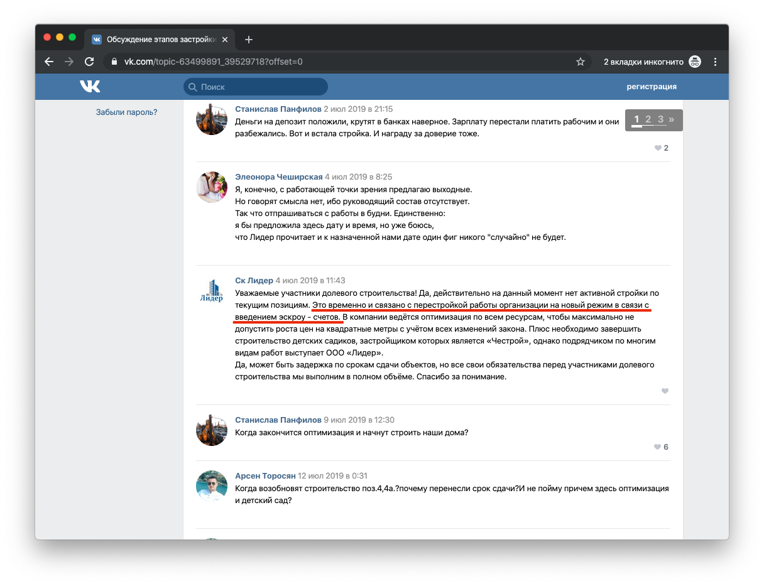Click Станислав Панфилов's avatar on 2 июл post
Image resolution: width=764 pixels, height=586 pixels.
[212, 119]
